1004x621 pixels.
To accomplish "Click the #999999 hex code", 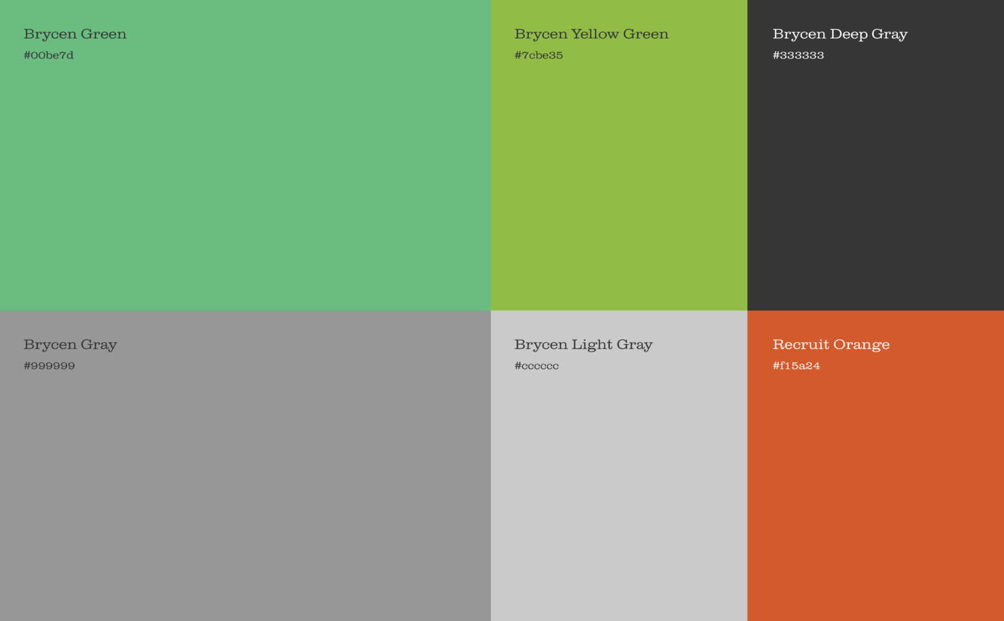I will tap(49, 365).
